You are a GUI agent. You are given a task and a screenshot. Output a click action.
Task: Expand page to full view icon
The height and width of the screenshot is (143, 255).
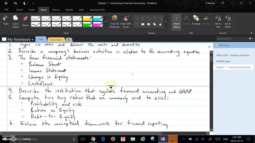point(210,47)
